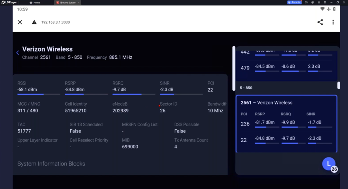Click the clock showing 10:59

(x=22, y=9)
